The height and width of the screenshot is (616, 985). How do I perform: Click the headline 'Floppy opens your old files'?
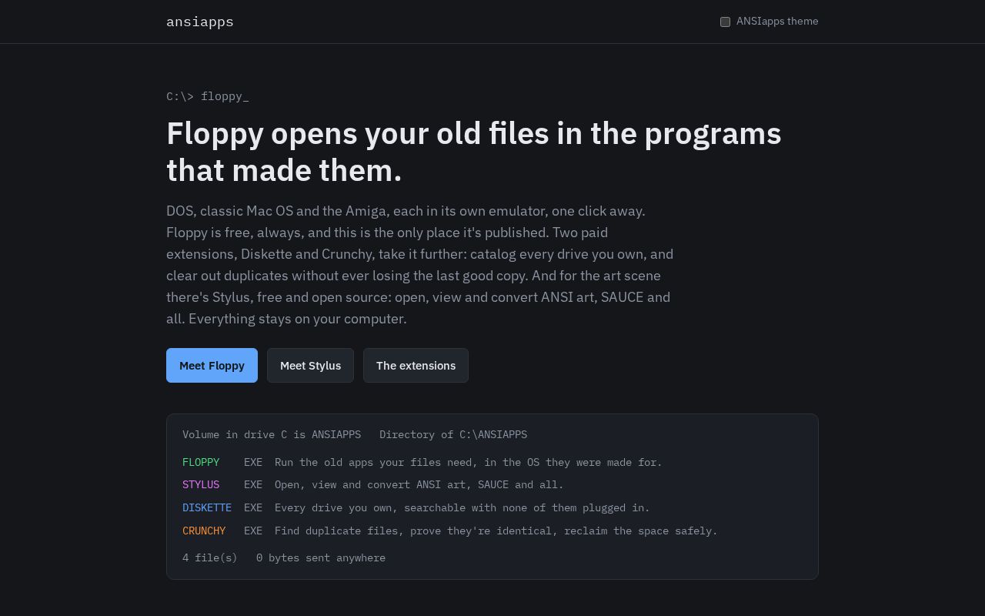pyautogui.click(x=474, y=152)
